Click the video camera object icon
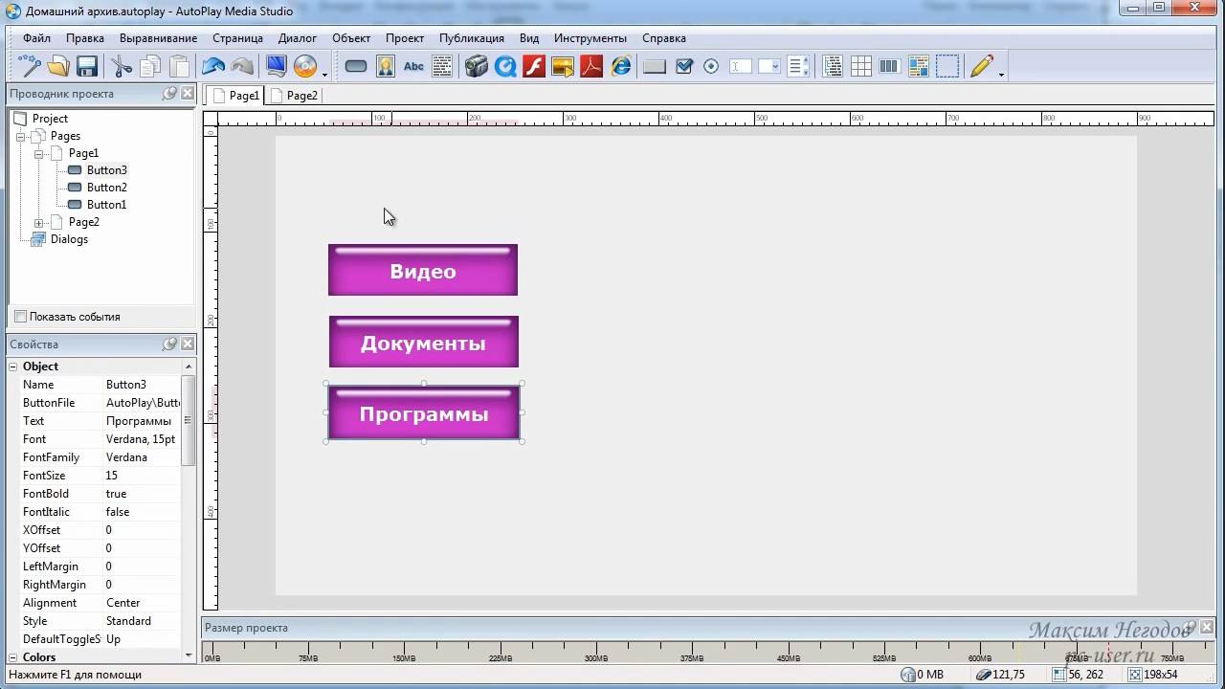The height and width of the screenshot is (689, 1225). click(x=476, y=66)
